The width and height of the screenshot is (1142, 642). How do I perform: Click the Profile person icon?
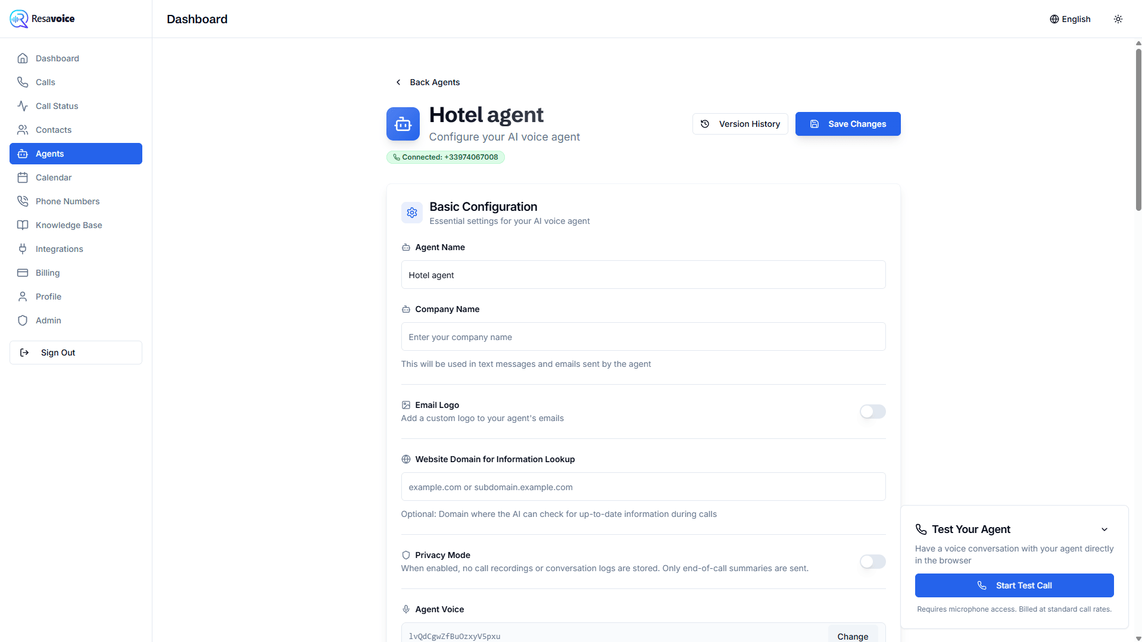point(23,297)
